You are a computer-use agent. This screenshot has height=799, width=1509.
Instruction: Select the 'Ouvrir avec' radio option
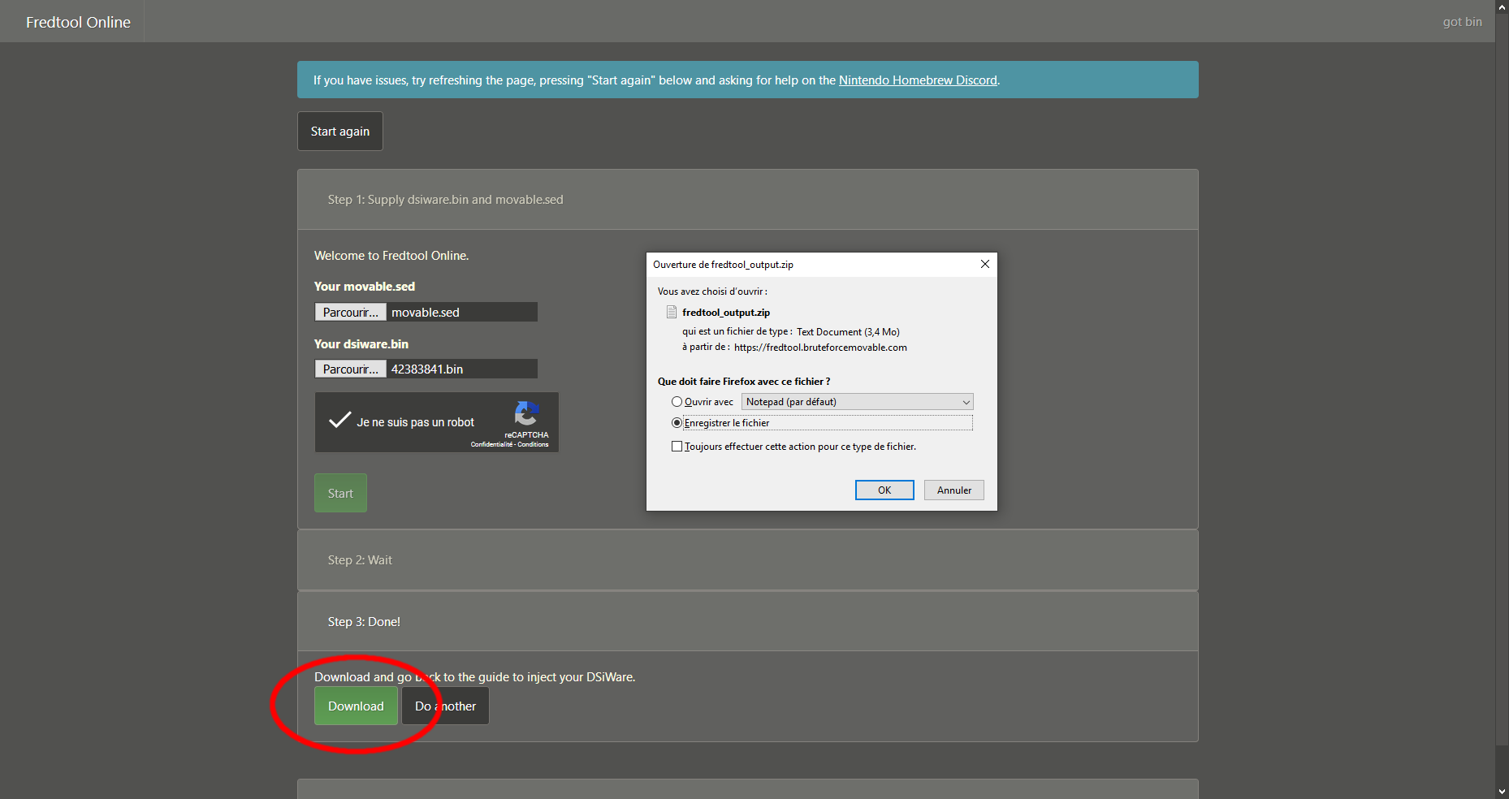click(x=677, y=402)
